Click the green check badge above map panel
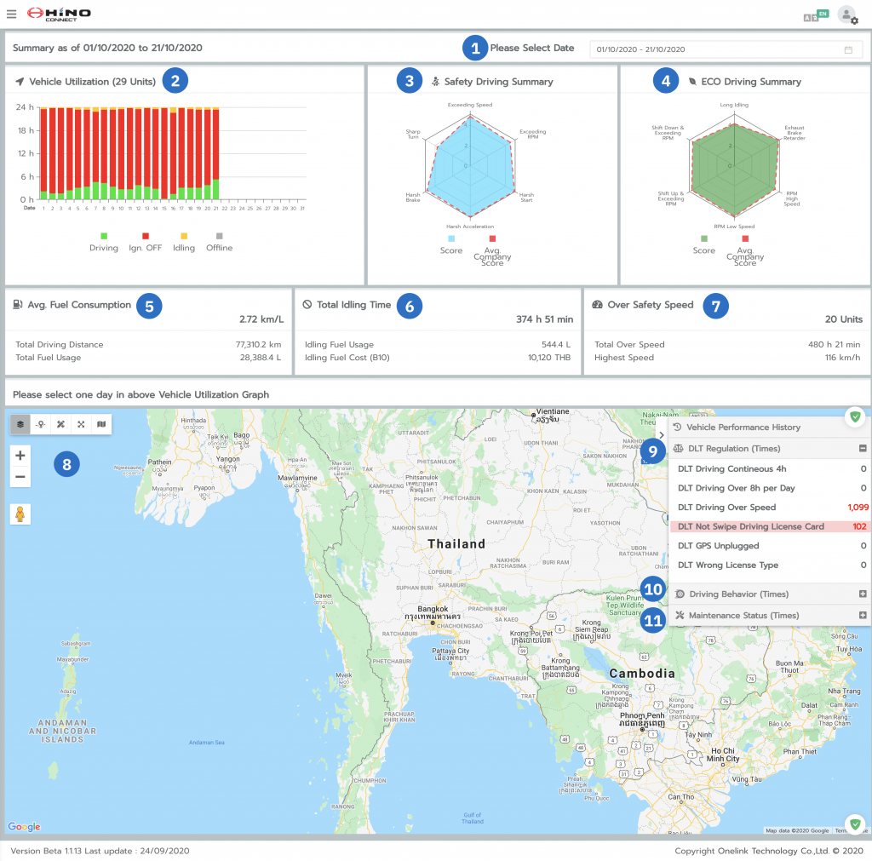The image size is (872, 861). (854, 416)
